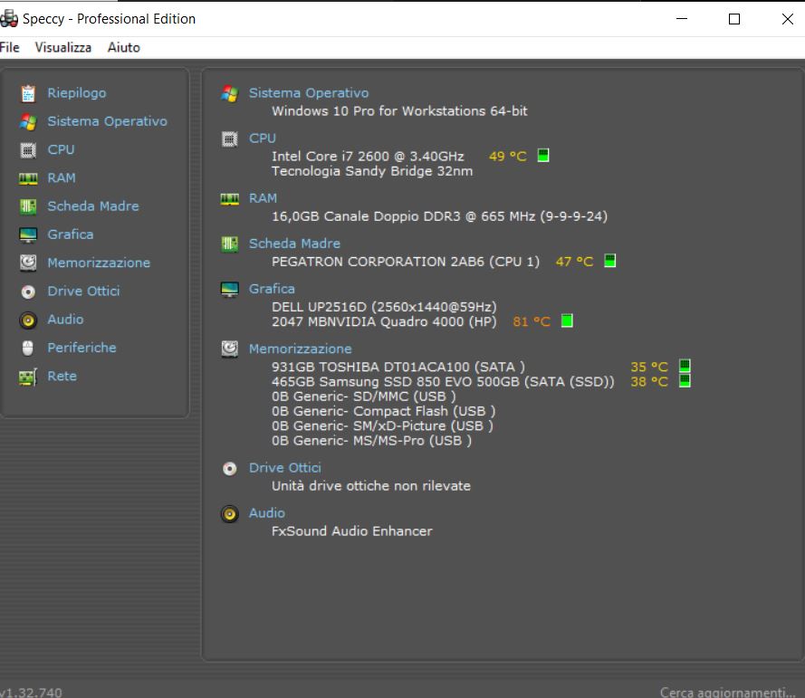Open Rete section from sidebar
805x698 pixels.
pyautogui.click(x=62, y=376)
